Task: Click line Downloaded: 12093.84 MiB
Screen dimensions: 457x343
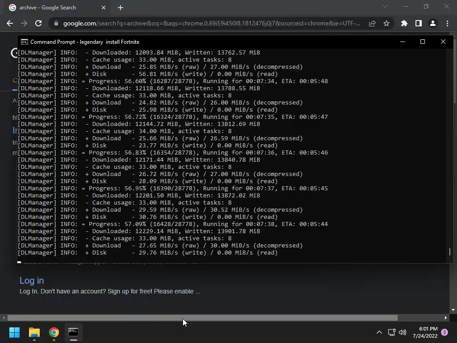Action: click(x=139, y=53)
